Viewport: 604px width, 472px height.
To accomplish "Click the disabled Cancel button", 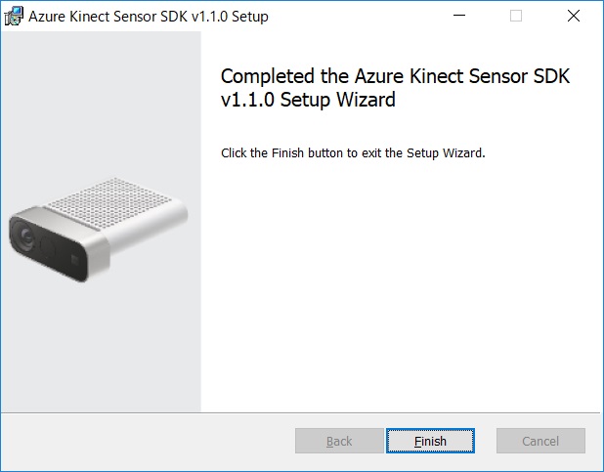I will [540, 441].
